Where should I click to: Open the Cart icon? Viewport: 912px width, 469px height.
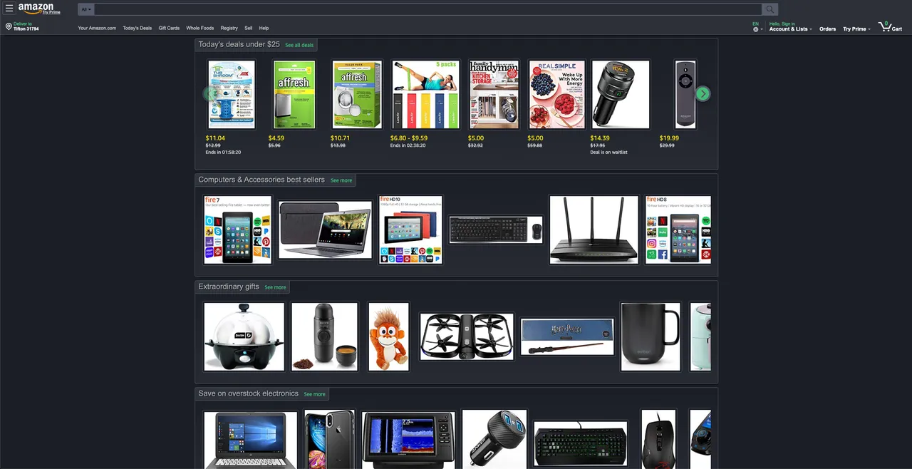click(x=890, y=26)
